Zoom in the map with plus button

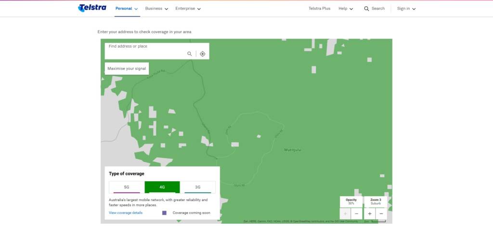pos(370,214)
